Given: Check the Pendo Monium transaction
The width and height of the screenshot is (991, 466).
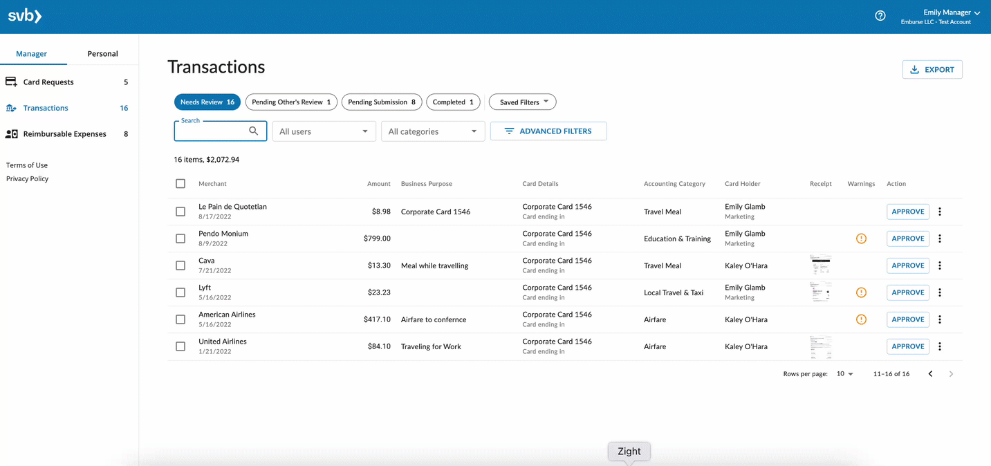Looking at the screenshot, I should tap(180, 239).
